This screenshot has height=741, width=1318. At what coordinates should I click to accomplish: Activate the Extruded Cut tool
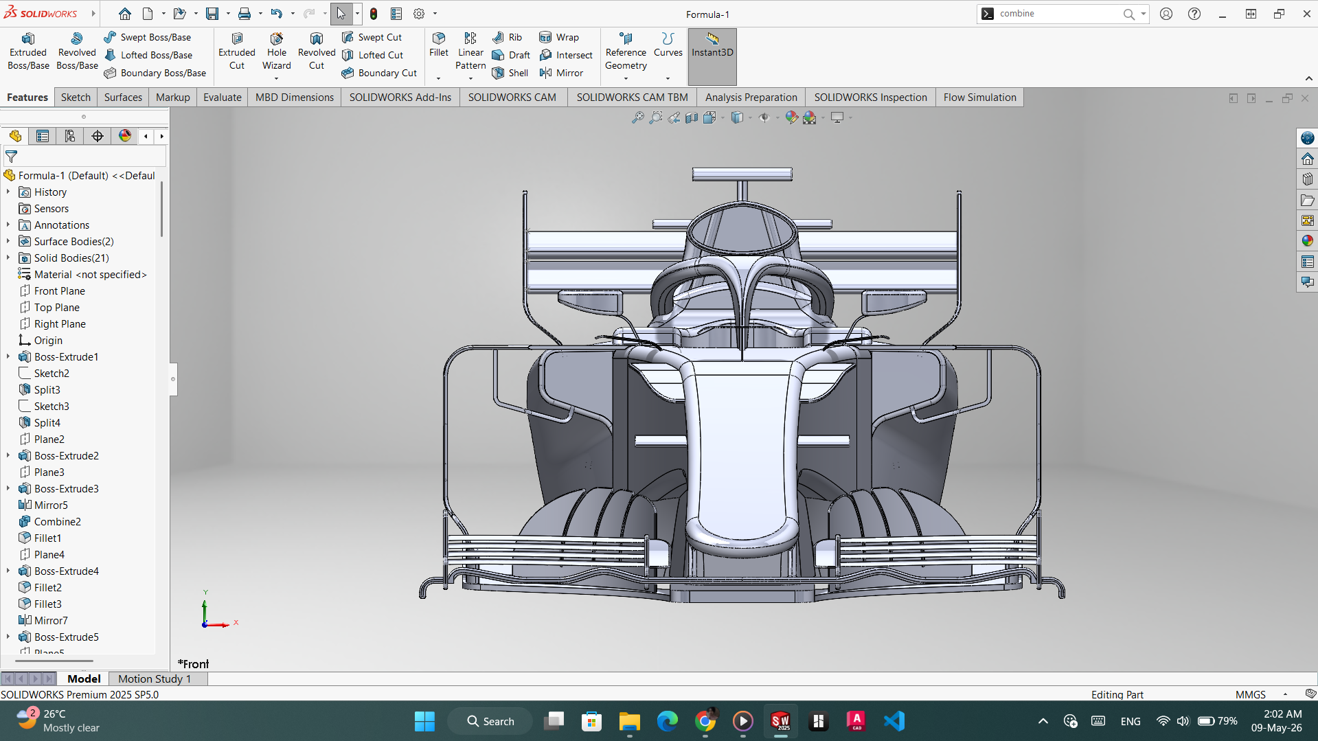point(237,52)
